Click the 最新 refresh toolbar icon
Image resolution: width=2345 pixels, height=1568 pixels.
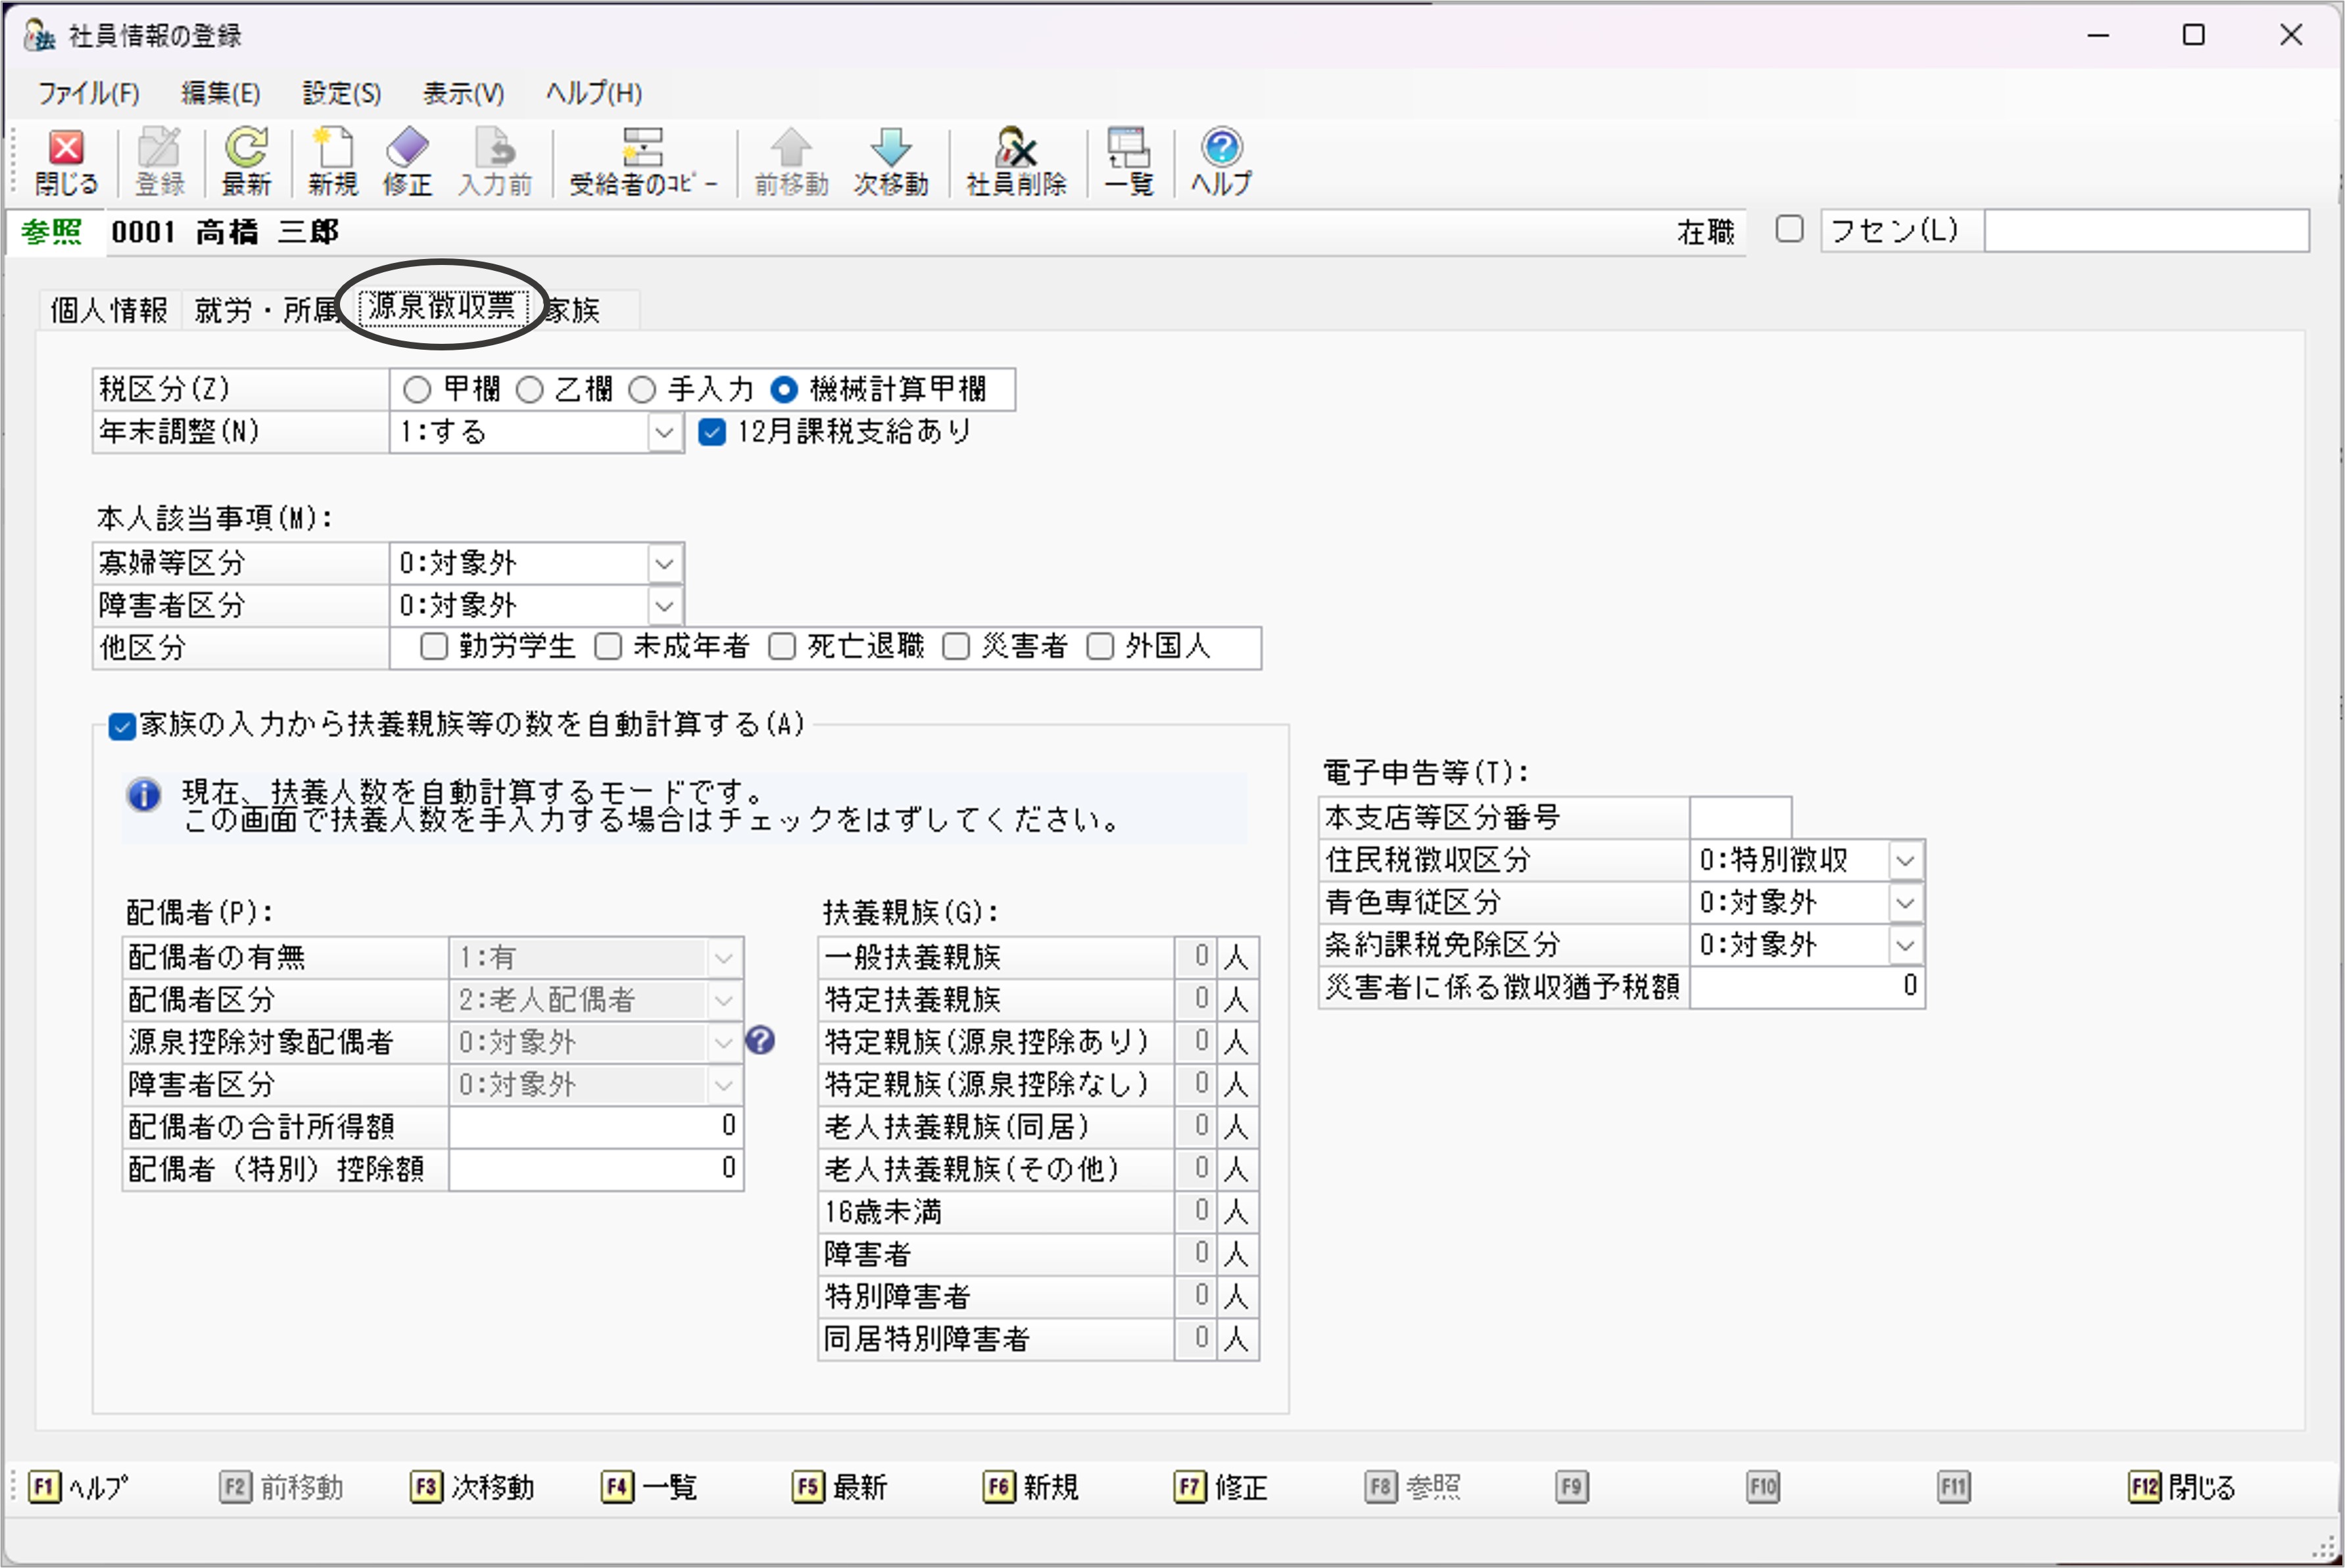(x=245, y=150)
